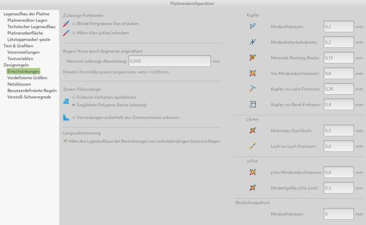Viewport: 366px width, 225px height.
Task: Click Kupfer-zu-Loch-Freiraum value field
Action: tap(338, 89)
